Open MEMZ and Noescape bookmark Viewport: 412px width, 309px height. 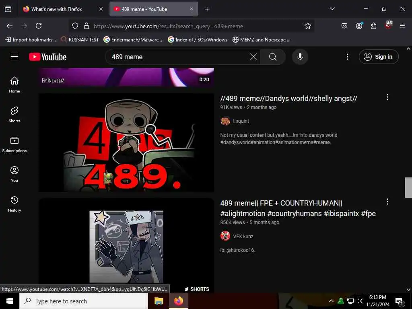(x=262, y=40)
